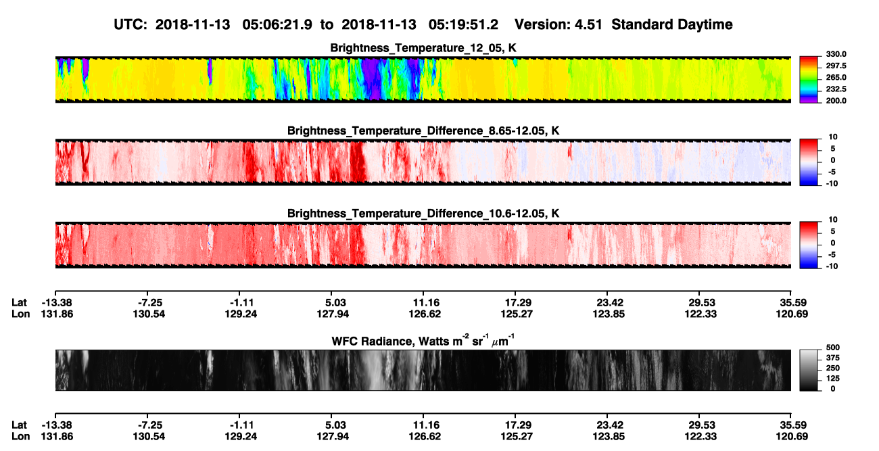The image size is (879, 451).
Task: Click the Lat label on the axis below WFC Radiance
Action: pyautogui.click(x=19, y=425)
